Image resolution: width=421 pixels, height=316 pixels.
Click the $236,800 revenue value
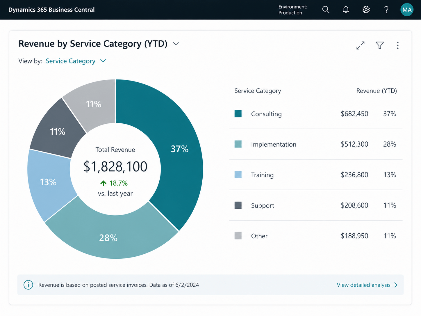[x=354, y=175]
